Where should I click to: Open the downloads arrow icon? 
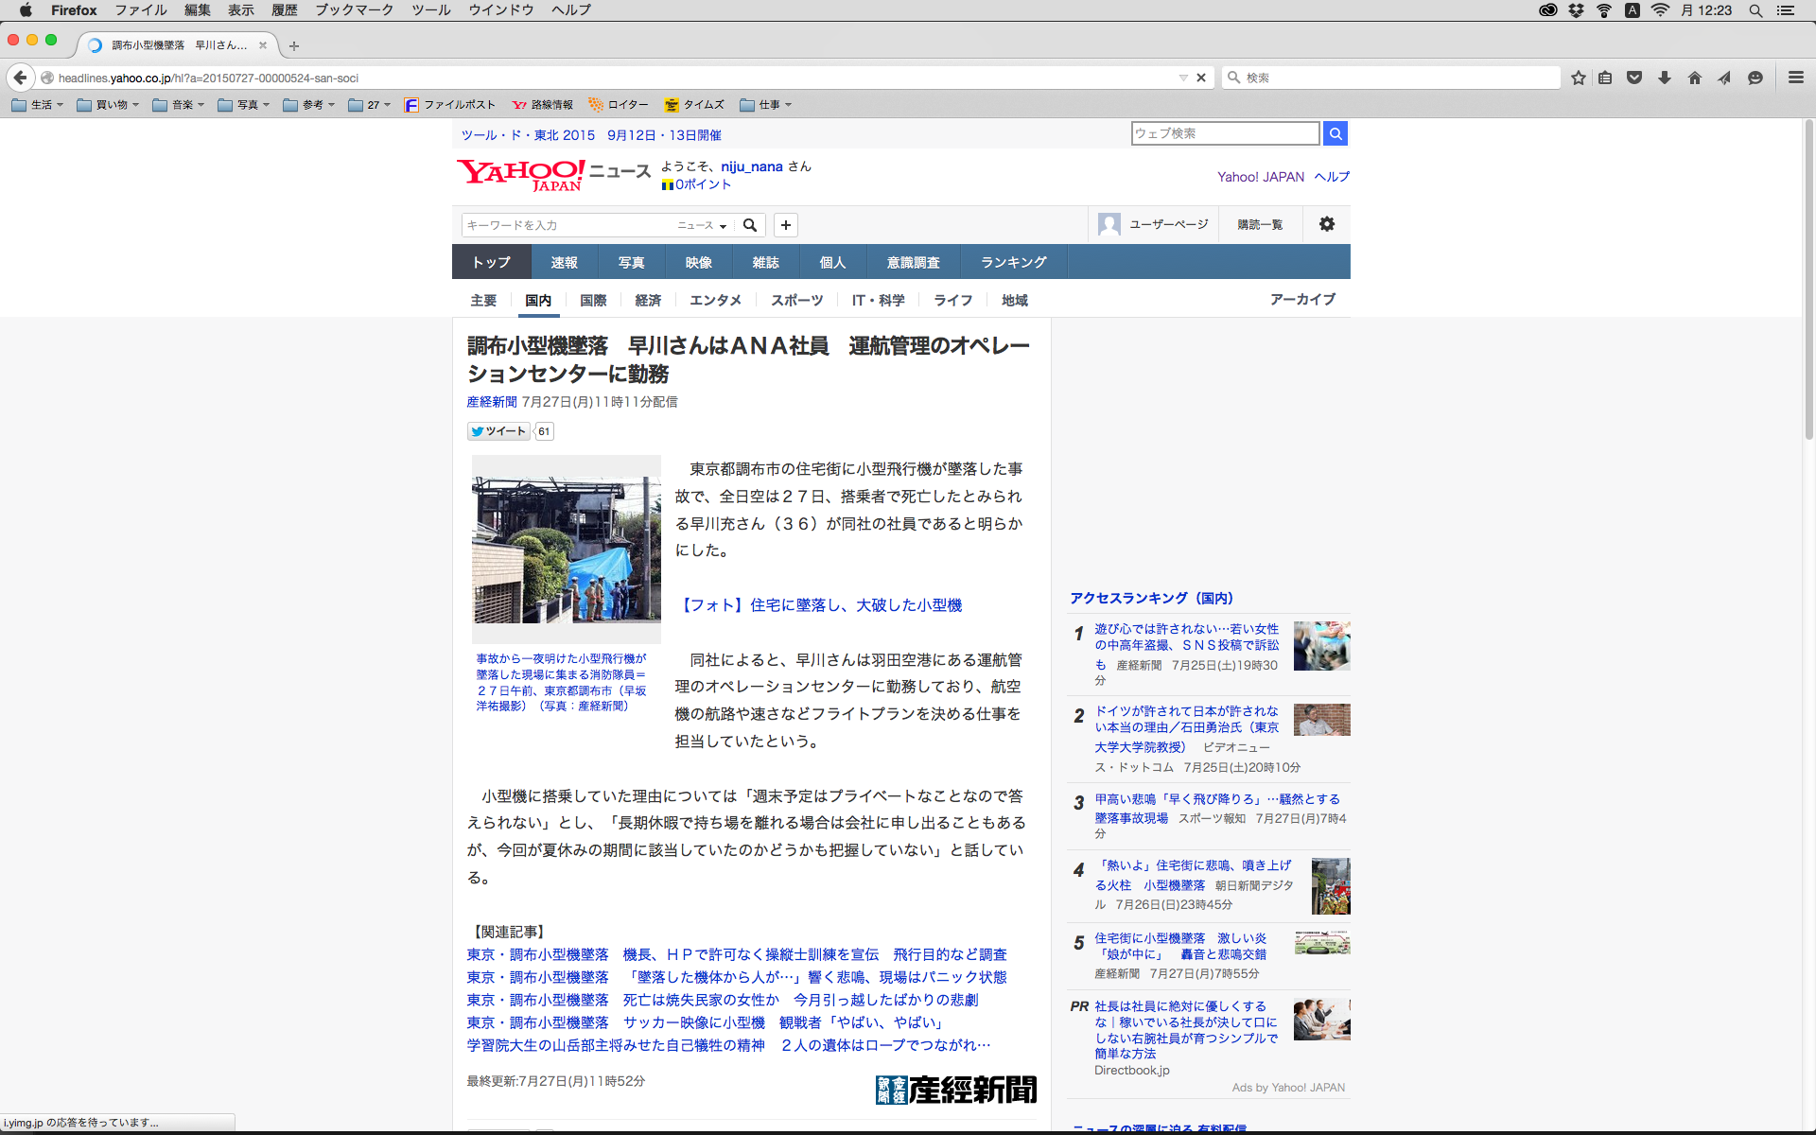[1665, 78]
